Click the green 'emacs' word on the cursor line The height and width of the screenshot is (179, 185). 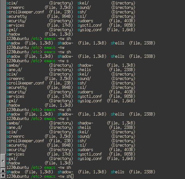tap(50, 176)
